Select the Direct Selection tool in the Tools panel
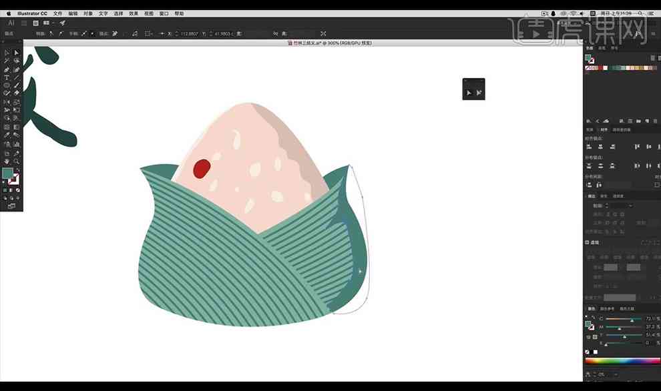Screen dimensions: 661x391 (17, 53)
